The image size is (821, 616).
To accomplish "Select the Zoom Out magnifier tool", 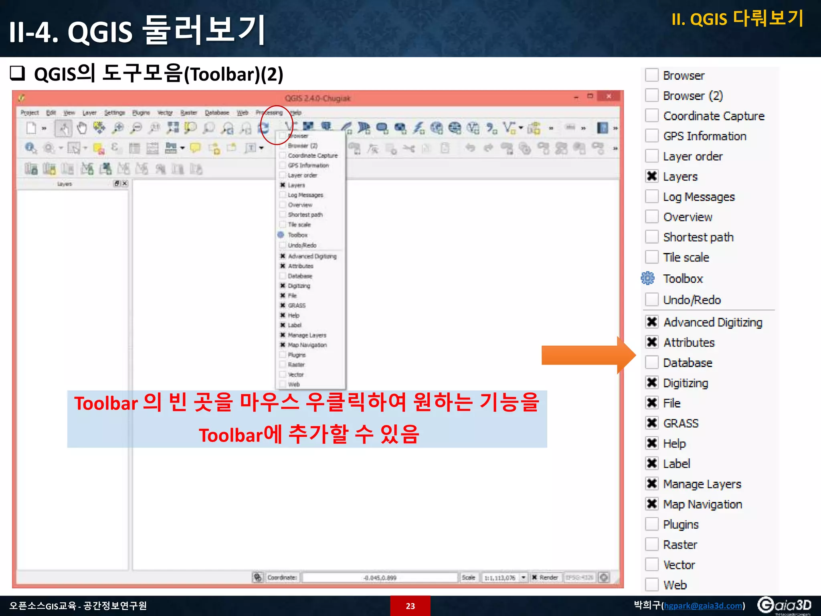I will pyautogui.click(x=137, y=128).
